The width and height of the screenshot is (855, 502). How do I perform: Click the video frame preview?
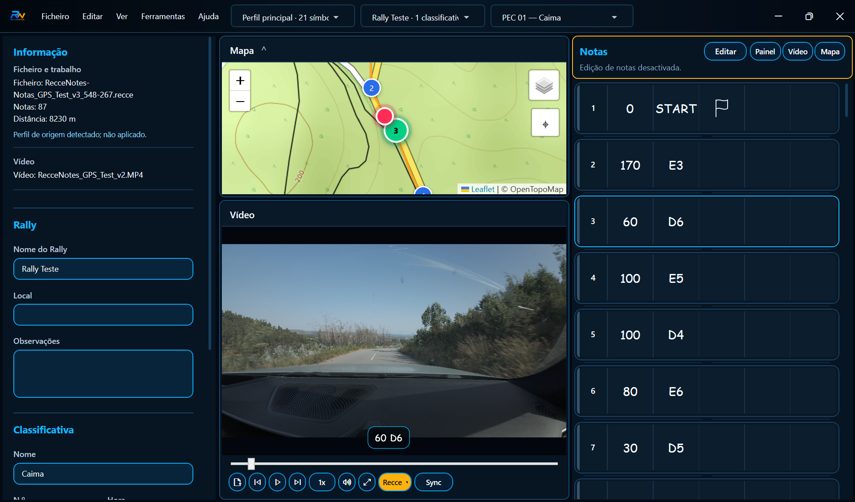tap(394, 340)
